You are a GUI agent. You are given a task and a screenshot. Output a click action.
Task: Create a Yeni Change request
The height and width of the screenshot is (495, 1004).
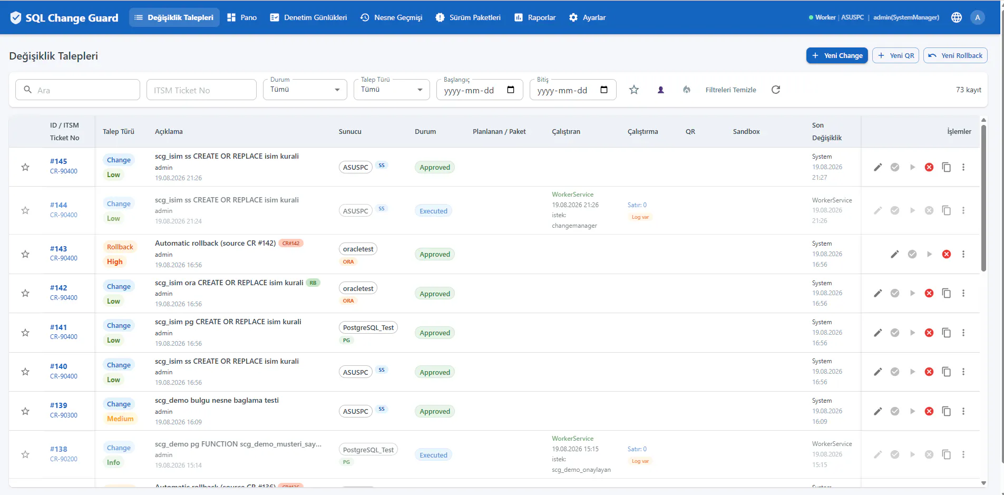[837, 55]
